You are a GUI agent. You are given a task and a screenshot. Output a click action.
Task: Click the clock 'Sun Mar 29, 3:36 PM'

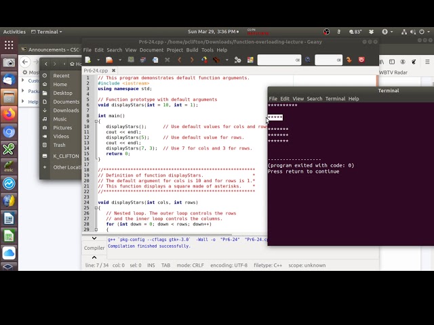click(213, 32)
